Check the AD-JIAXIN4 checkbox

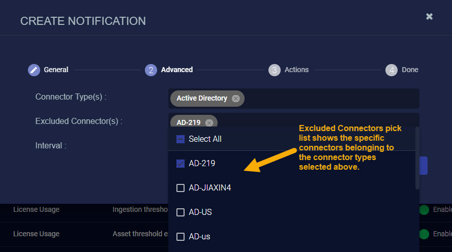(180, 188)
